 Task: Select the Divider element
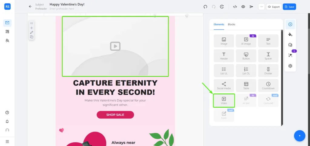pos(268,71)
